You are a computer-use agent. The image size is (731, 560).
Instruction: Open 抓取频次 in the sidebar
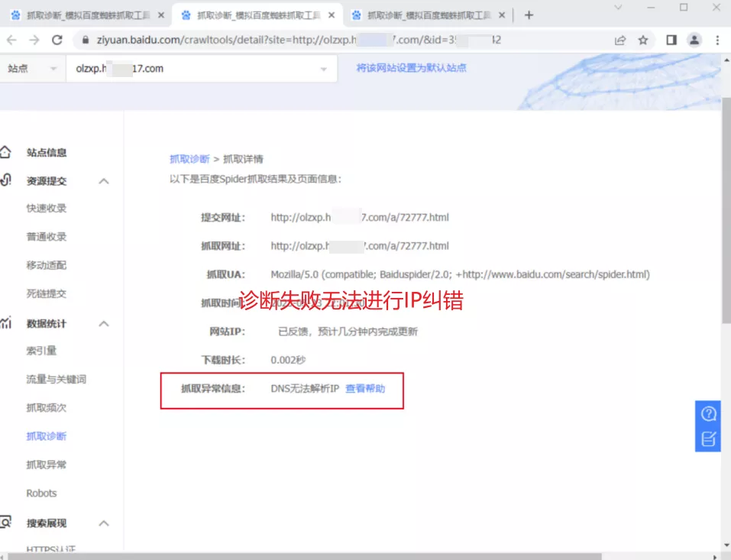47,407
